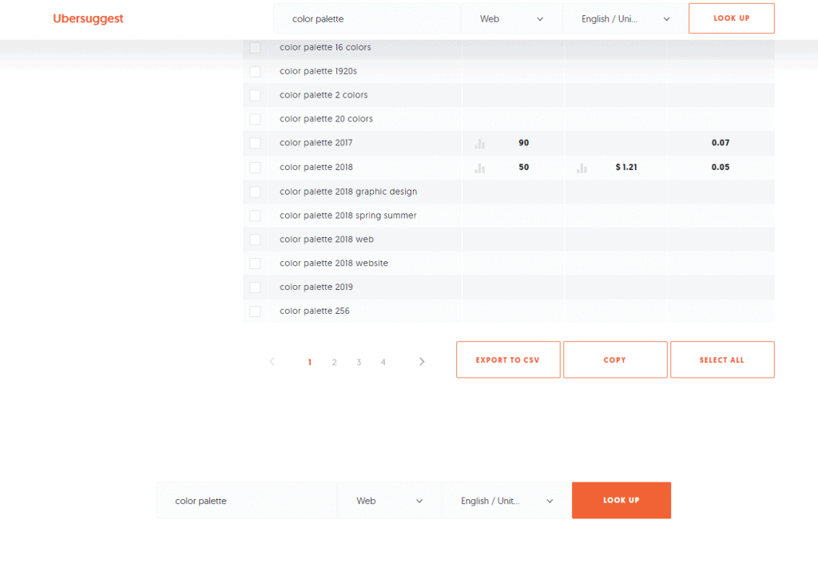Click the magnifier area of the top search bar

[367, 18]
